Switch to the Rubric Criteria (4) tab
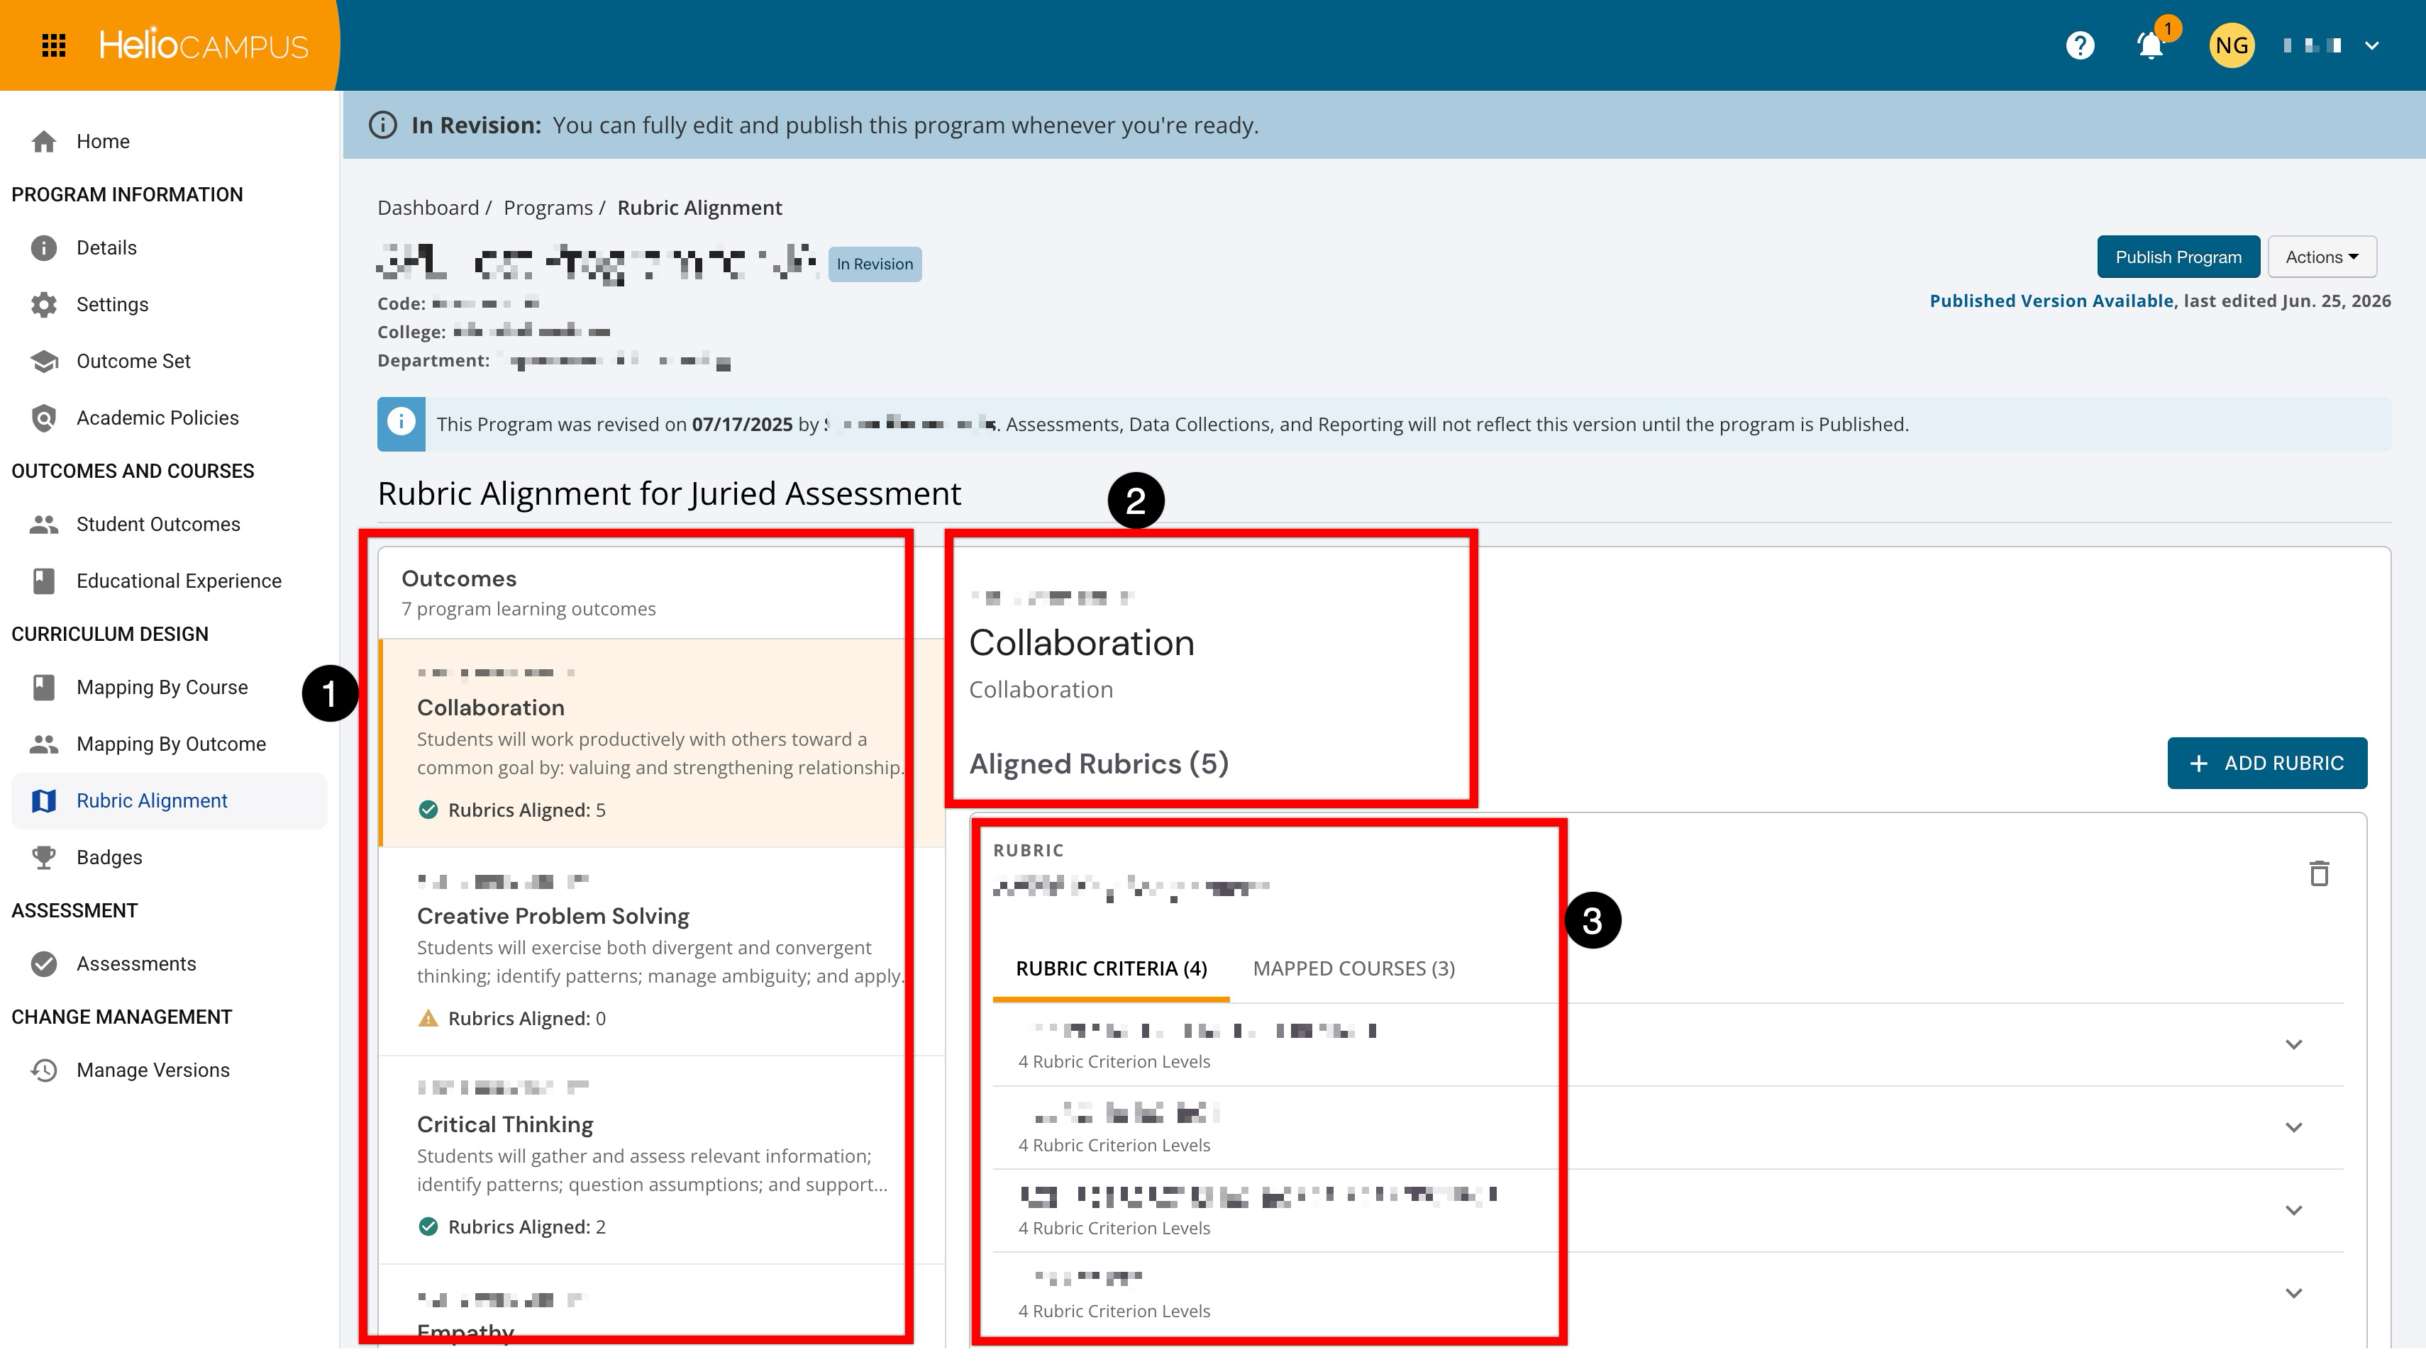Image resolution: width=2426 pixels, height=1364 pixels. [x=1112, y=968]
